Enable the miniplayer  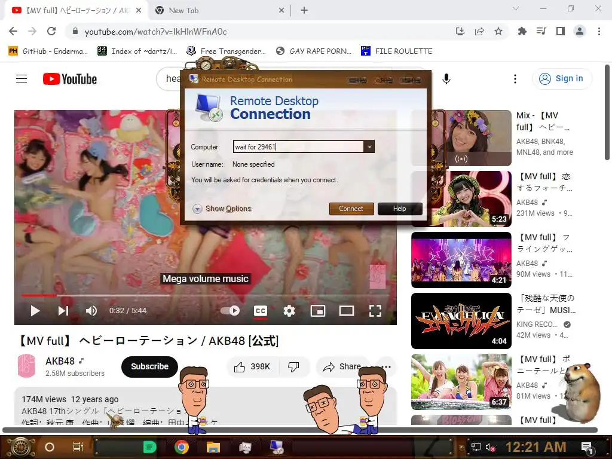(x=318, y=311)
